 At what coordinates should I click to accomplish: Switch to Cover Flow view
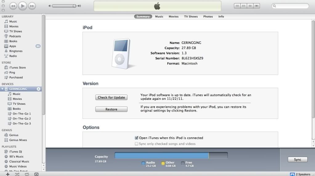pos(256,6)
